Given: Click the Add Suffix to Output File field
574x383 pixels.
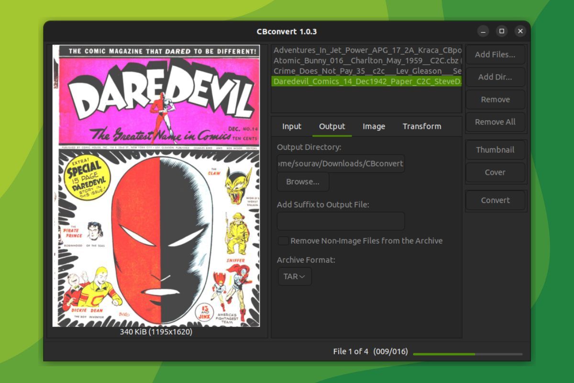Looking at the screenshot, I should 341,221.
